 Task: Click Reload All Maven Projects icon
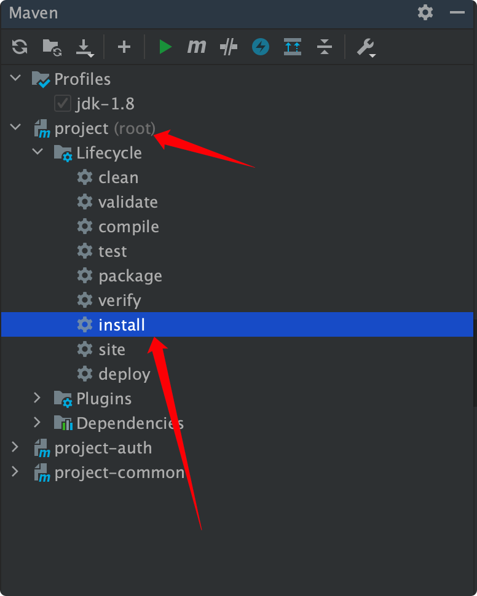point(20,47)
